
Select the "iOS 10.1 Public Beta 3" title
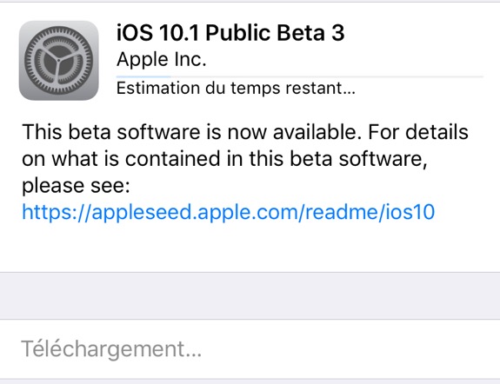pyautogui.click(x=230, y=32)
